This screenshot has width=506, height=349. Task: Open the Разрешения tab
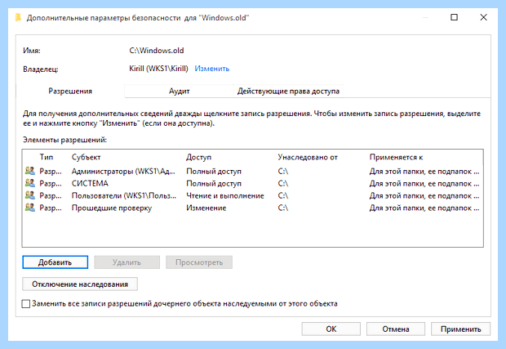[70, 91]
